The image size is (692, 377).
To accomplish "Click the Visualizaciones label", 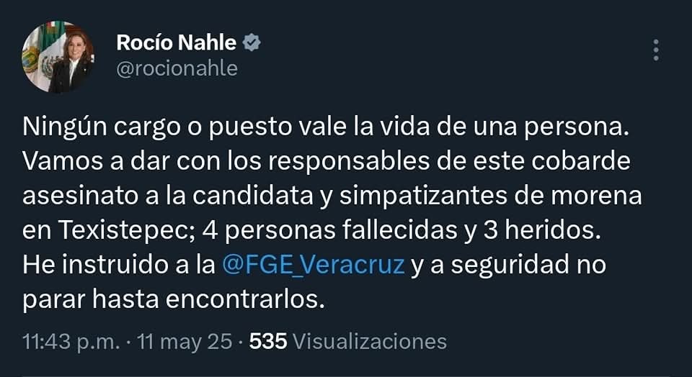I will tap(371, 340).
